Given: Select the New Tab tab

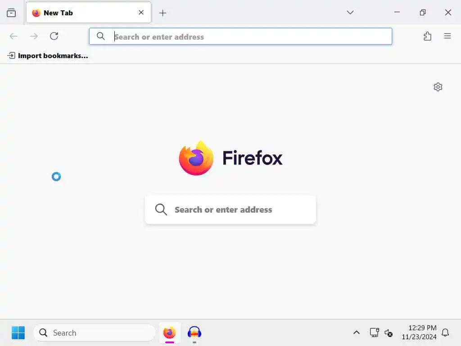Looking at the screenshot, I should point(89,13).
